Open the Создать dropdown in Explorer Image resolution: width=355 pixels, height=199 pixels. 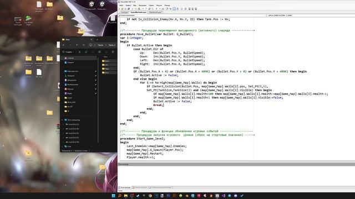pos(68,52)
